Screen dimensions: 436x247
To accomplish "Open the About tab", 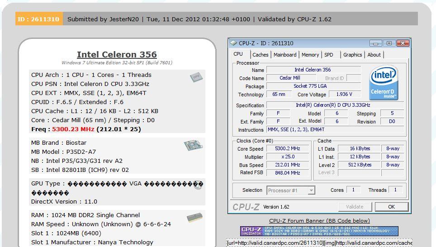I will coord(374,55).
